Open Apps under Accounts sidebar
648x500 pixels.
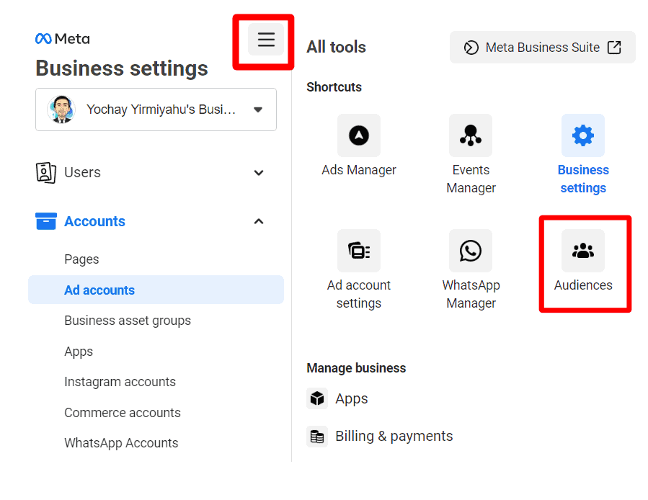79,352
